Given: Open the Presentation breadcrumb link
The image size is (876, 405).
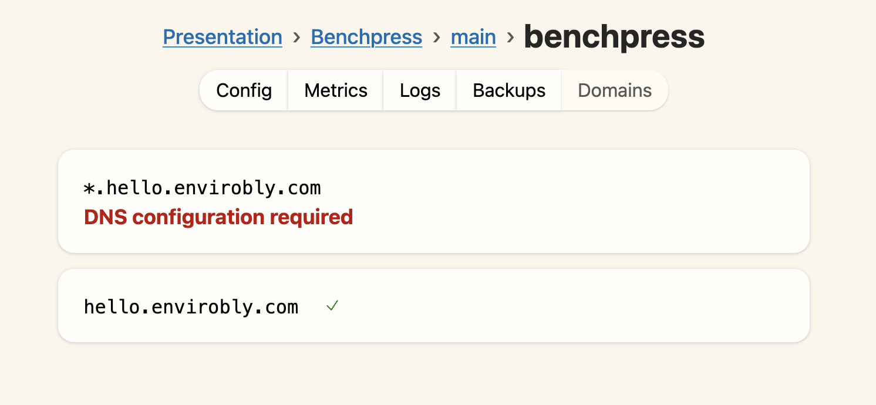Looking at the screenshot, I should click(x=222, y=37).
